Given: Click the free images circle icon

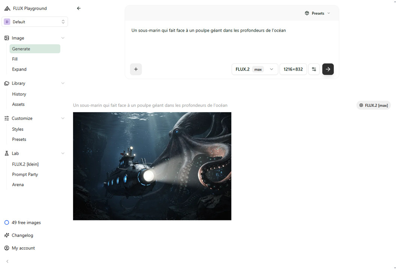Looking at the screenshot, I should tap(7, 222).
